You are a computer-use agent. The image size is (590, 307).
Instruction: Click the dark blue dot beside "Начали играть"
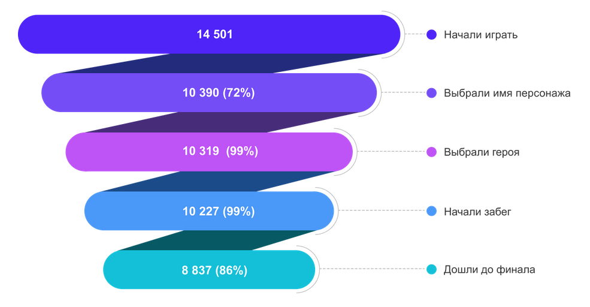431,35
